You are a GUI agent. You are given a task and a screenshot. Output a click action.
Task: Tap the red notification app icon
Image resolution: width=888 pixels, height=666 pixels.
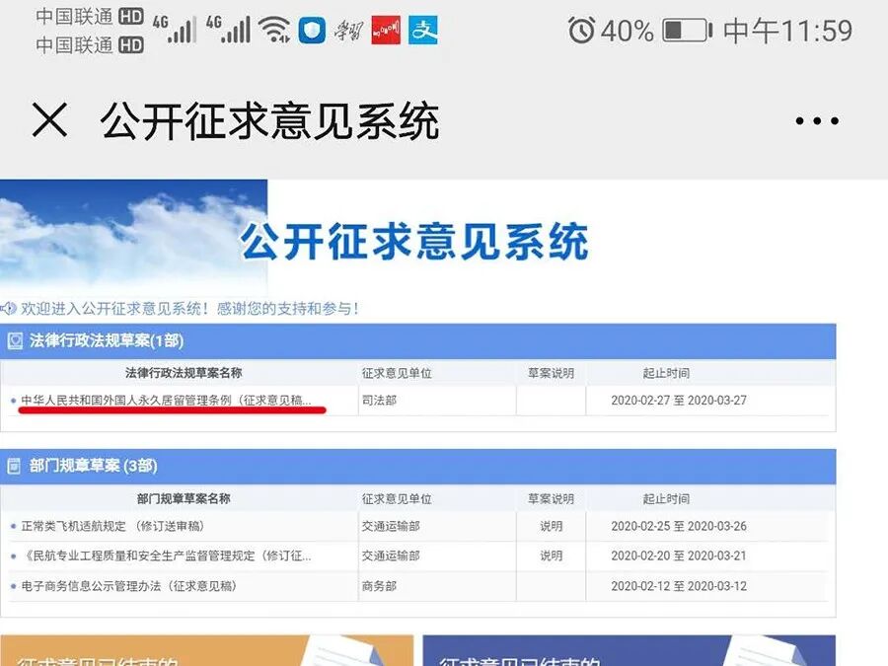pos(386,30)
